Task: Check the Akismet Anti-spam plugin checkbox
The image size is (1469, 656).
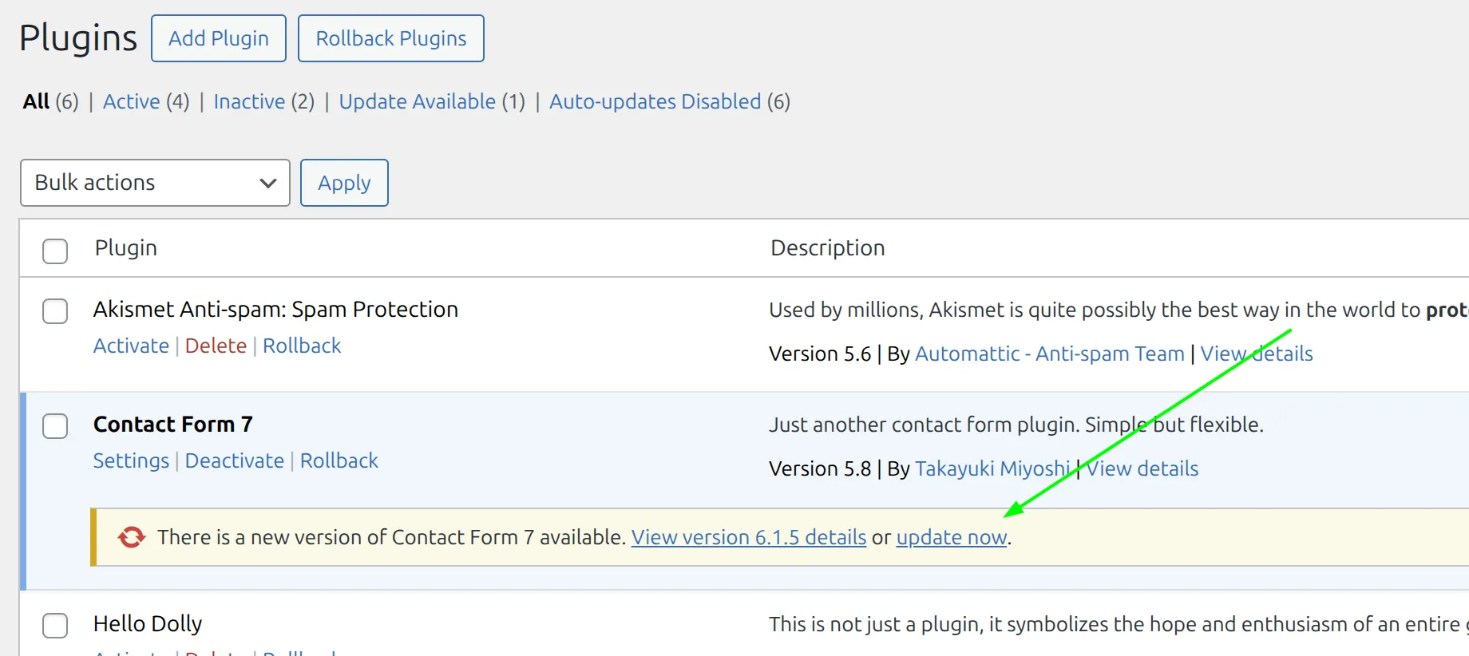Action: [x=55, y=310]
